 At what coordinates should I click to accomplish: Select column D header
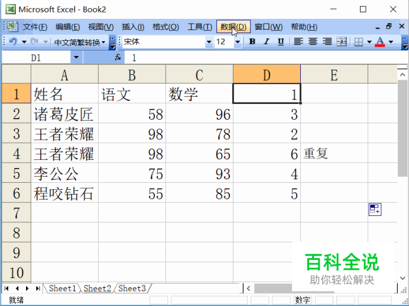tap(267, 75)
